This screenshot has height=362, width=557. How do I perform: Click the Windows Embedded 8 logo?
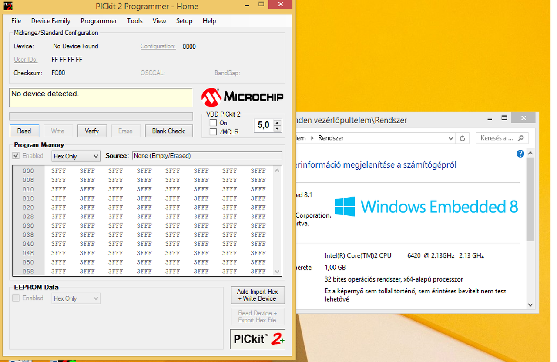pyautogui.click(x=426, y=206)
